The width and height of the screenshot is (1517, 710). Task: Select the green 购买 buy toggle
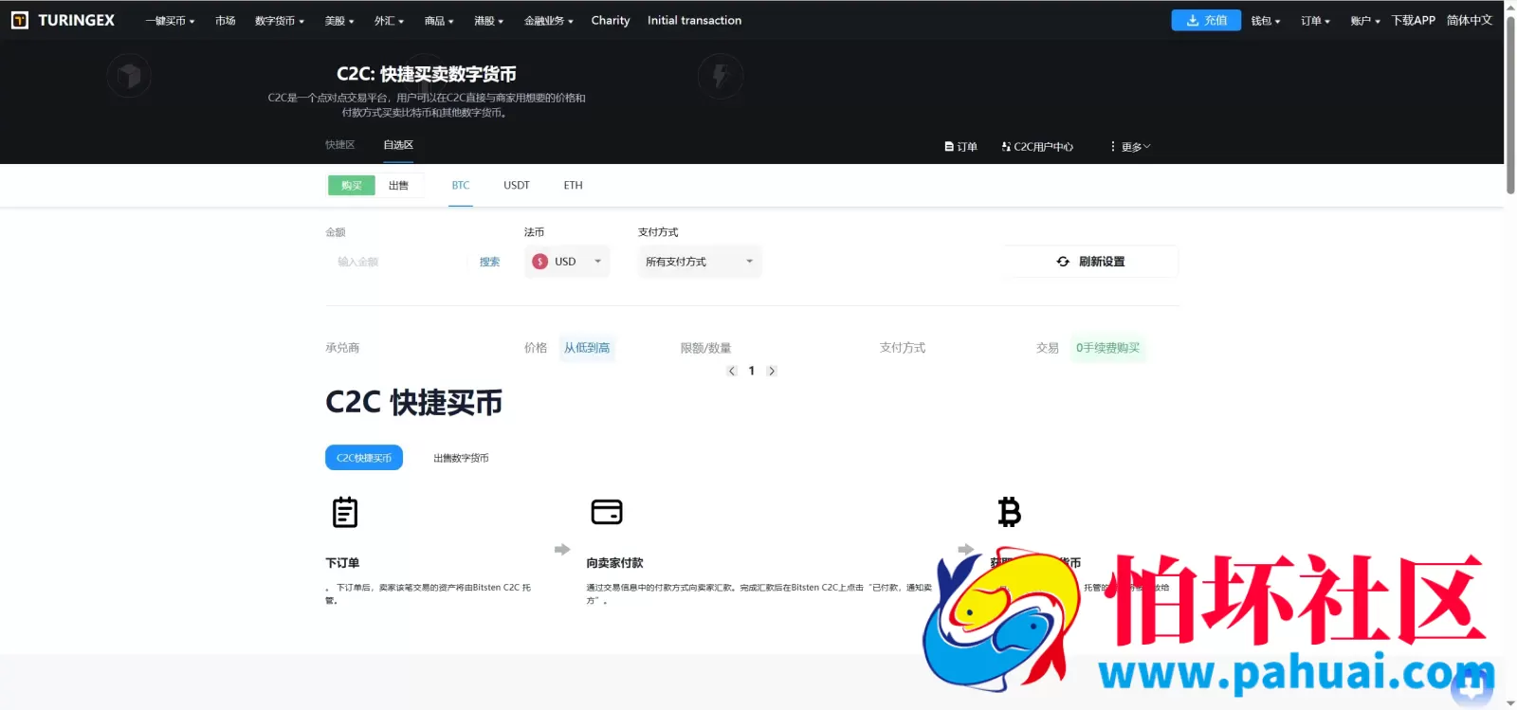352,186
